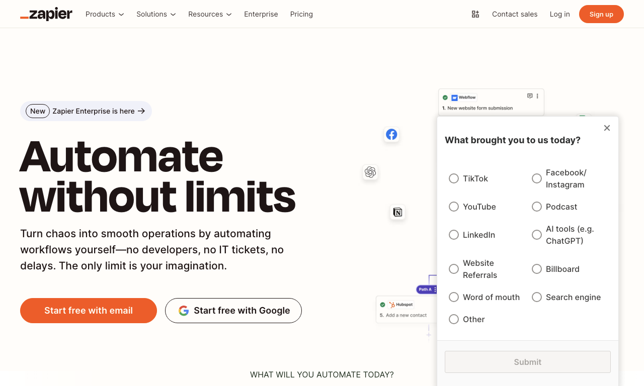The width and height of the screenshot is (644, 386).
Task: Click arrow next to Zapier Enterprise
Action: tap(141, 111)
